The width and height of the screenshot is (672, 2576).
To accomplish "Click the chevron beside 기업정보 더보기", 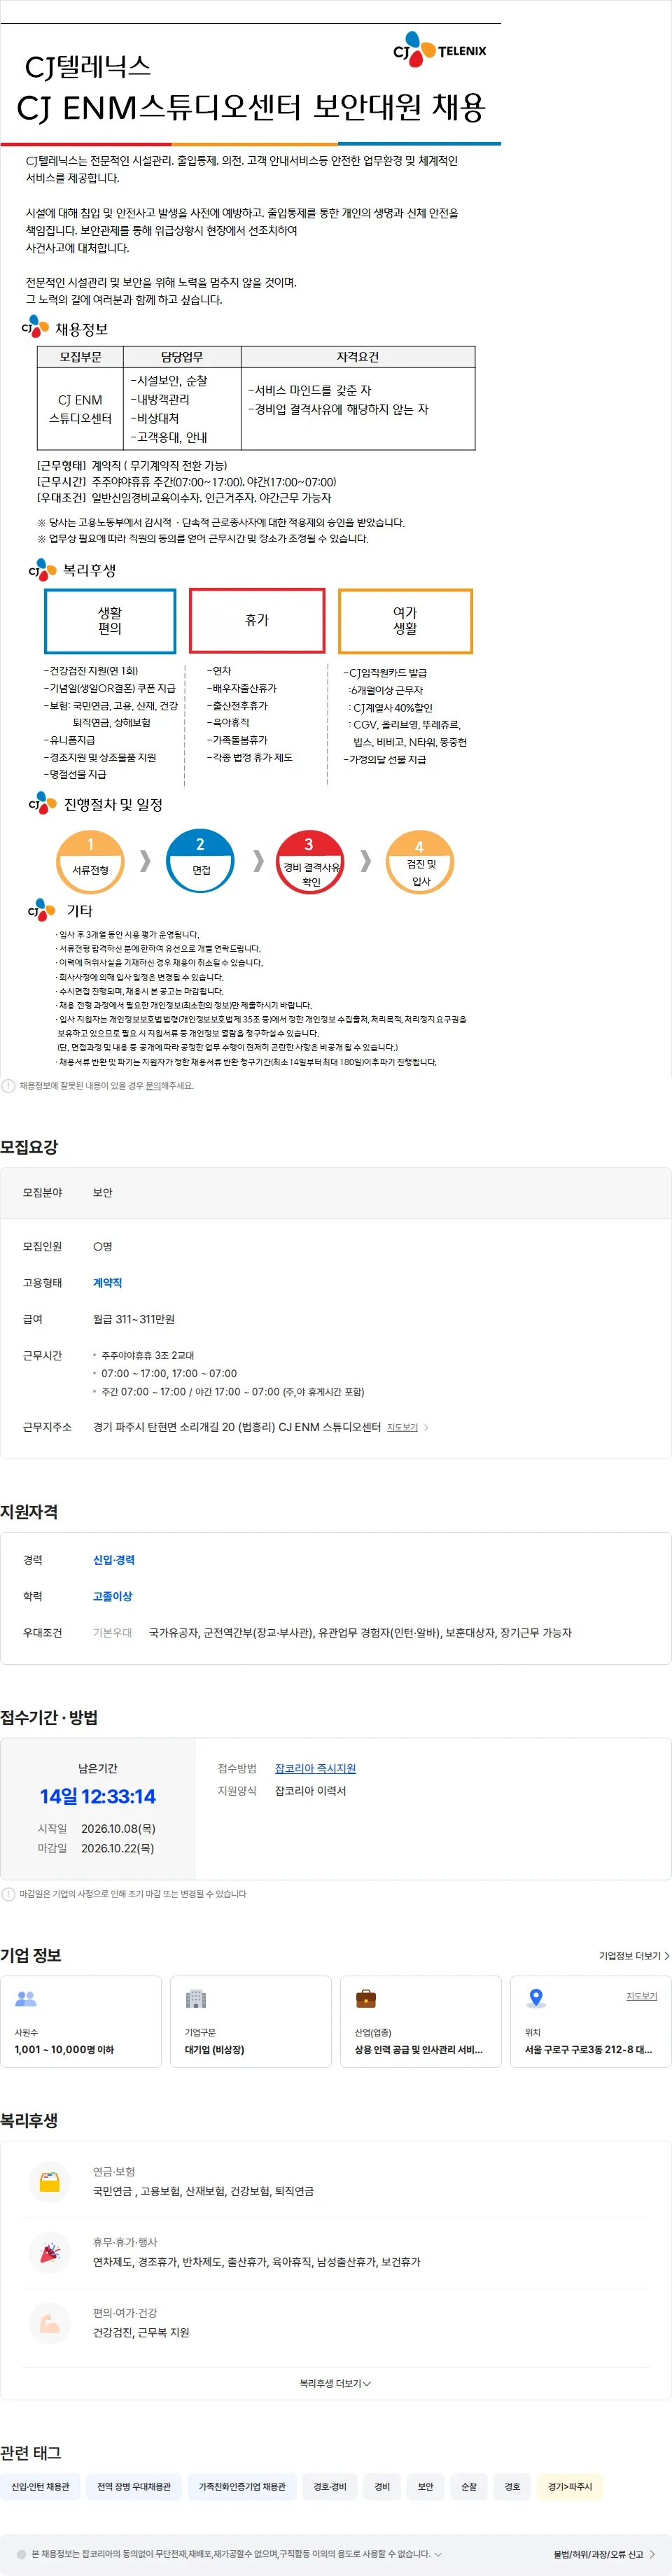I will (x=667, y=1955).
